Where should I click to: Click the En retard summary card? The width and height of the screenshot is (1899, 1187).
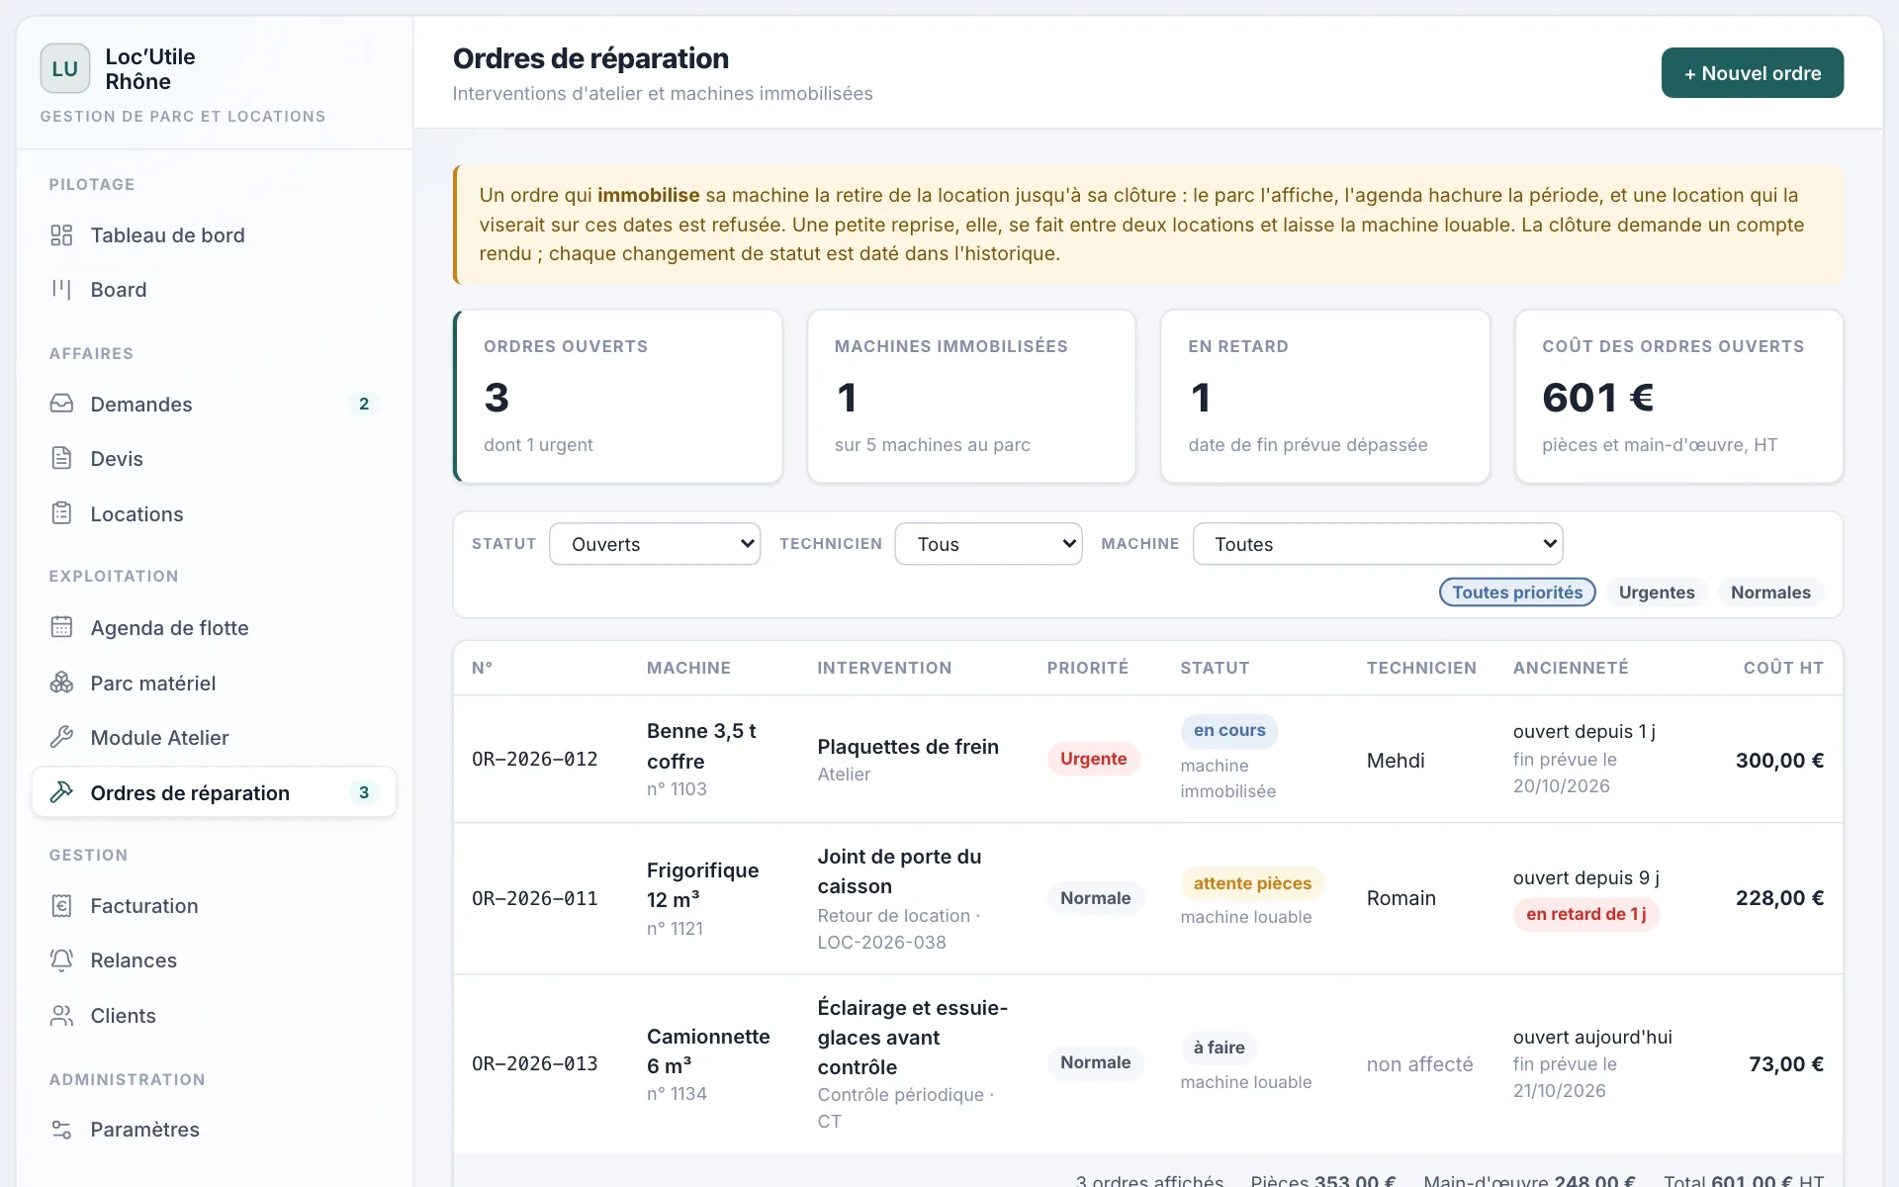[1325, 397]
